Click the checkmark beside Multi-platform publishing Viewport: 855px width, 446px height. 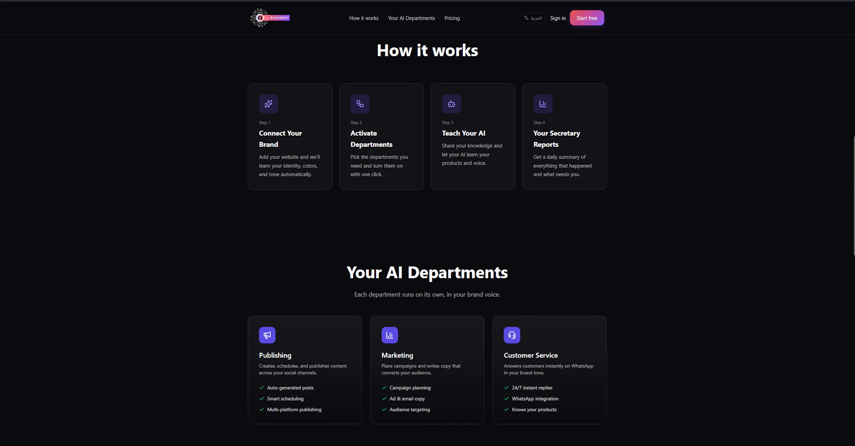[x=262, y=410]
